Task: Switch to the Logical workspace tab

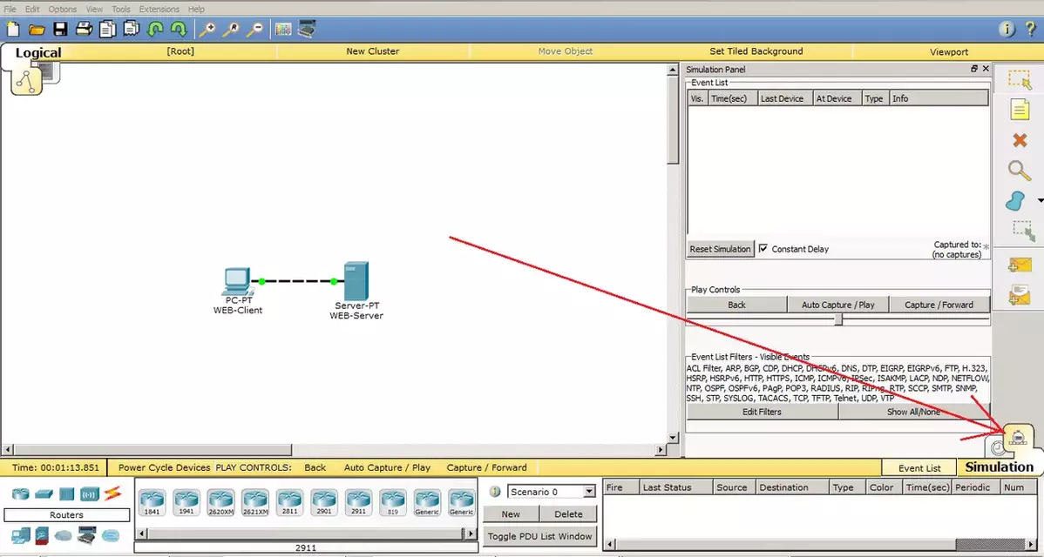Action: click(38, 52)
